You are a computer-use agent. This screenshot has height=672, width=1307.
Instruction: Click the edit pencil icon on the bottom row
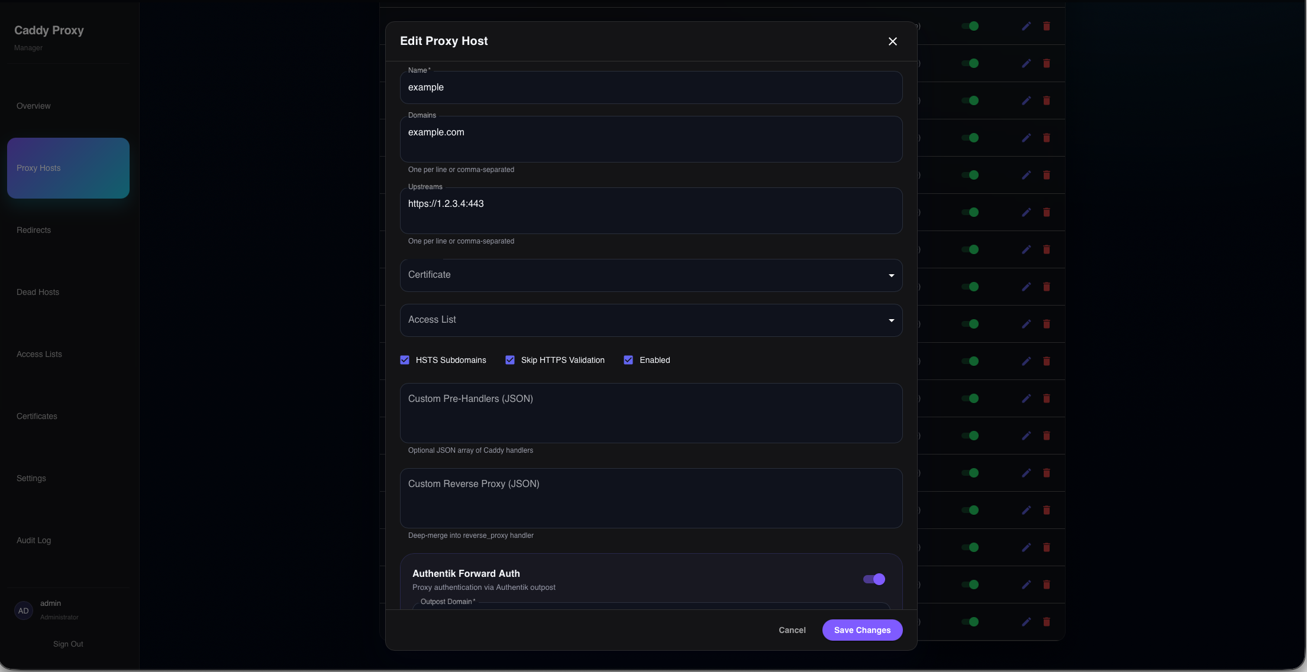click(1027, 622)
